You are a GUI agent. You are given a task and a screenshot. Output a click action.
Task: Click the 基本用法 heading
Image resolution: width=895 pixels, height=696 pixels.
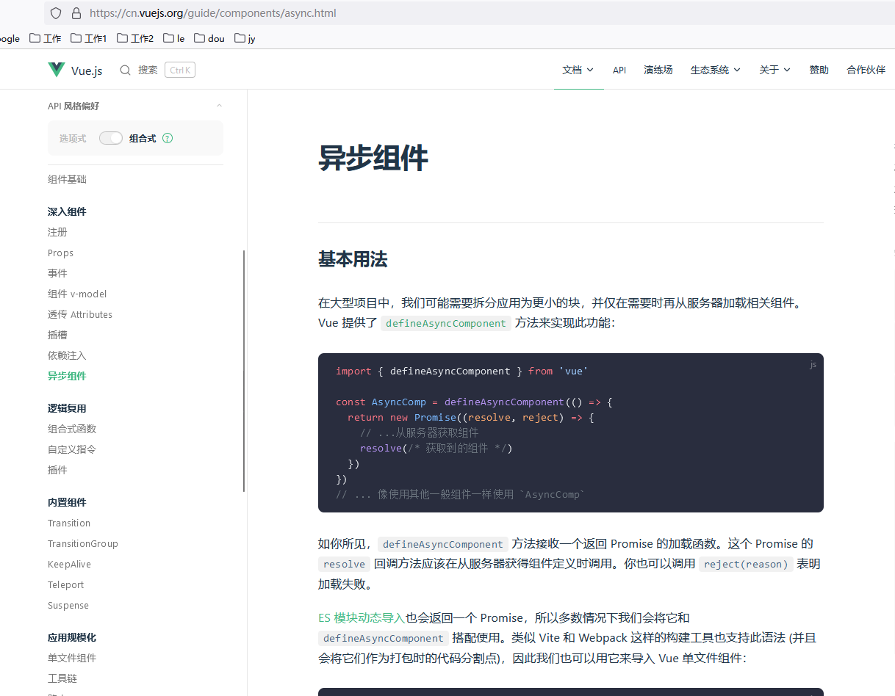pos(353,259)
